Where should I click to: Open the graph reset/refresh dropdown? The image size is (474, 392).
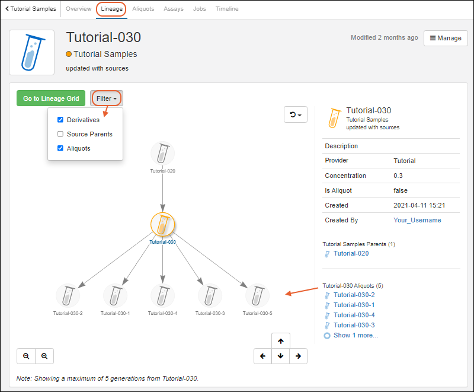(296, 114)
